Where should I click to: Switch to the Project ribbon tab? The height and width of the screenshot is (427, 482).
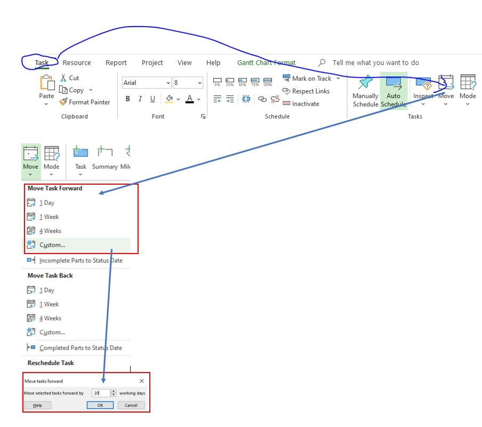(x=152, y=63)
